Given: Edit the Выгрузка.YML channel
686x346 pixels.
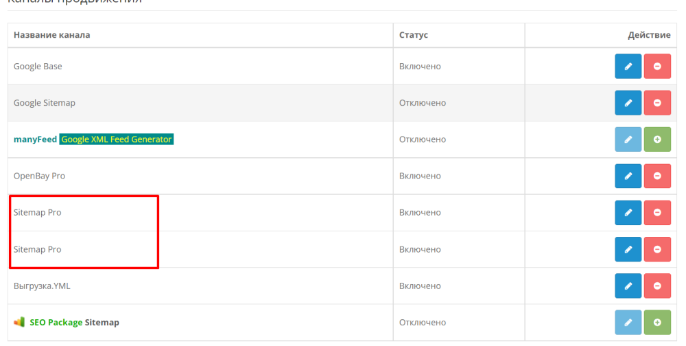Looking at the screenshot, I should [628, 286].
